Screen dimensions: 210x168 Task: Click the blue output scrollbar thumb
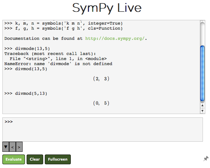pos(202,73)
